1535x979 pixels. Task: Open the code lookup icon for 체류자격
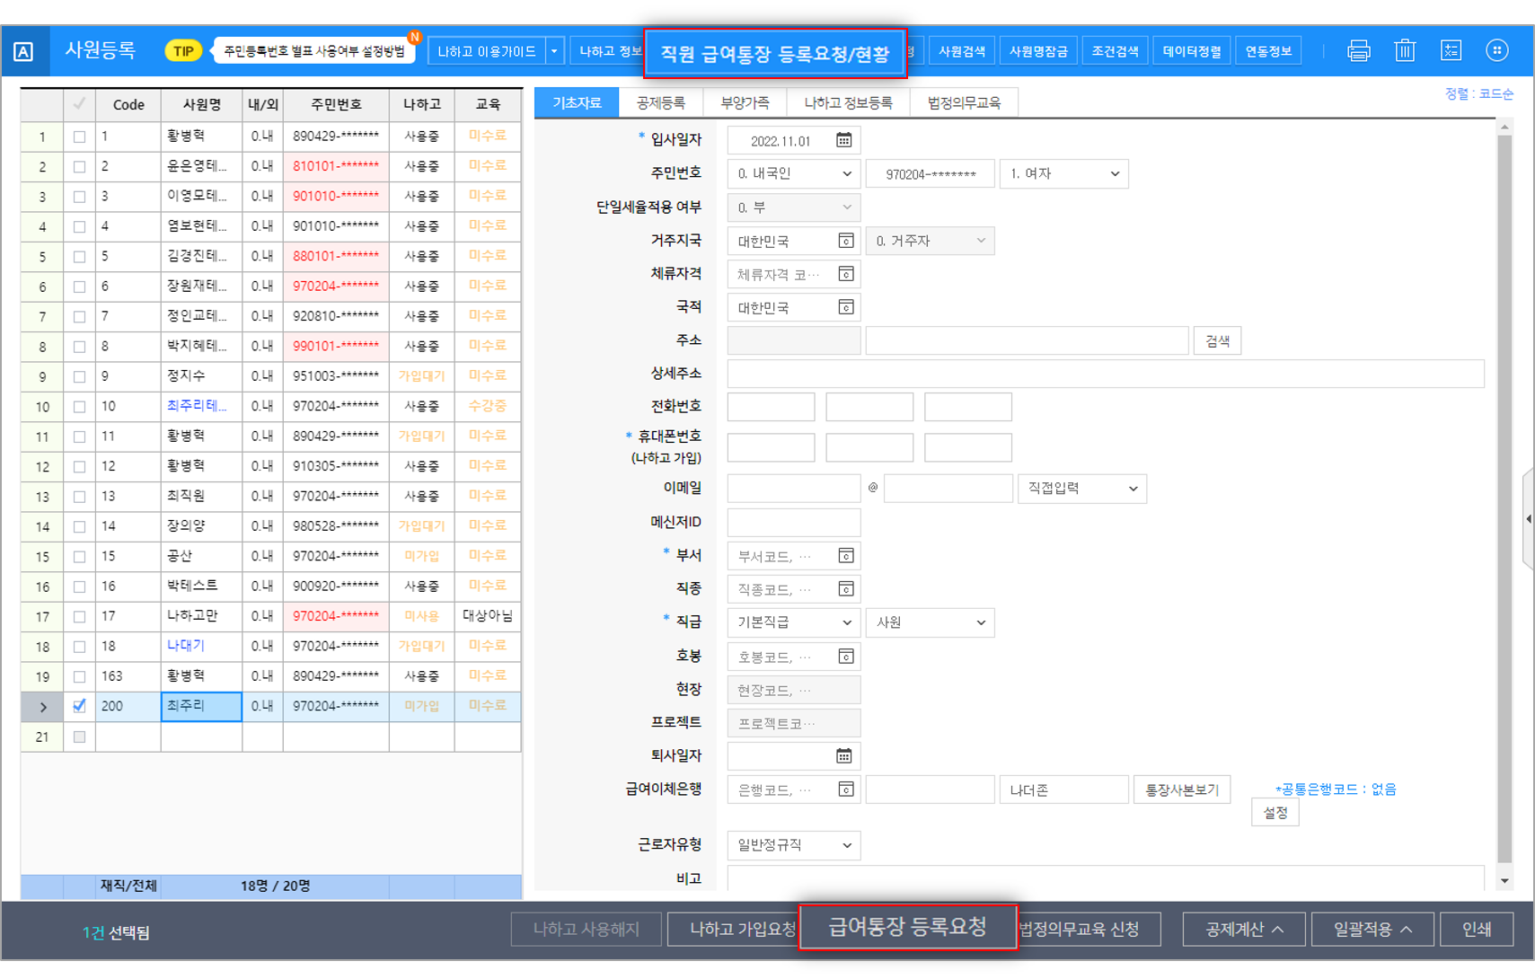click(x=845, y=274)
